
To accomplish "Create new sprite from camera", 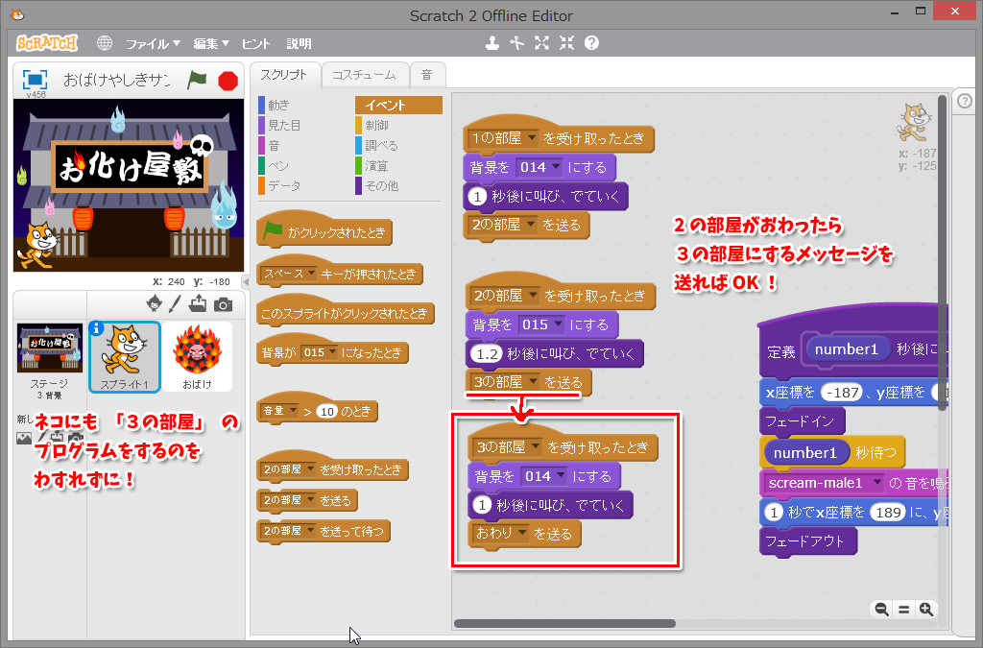I will coord(223,304).
